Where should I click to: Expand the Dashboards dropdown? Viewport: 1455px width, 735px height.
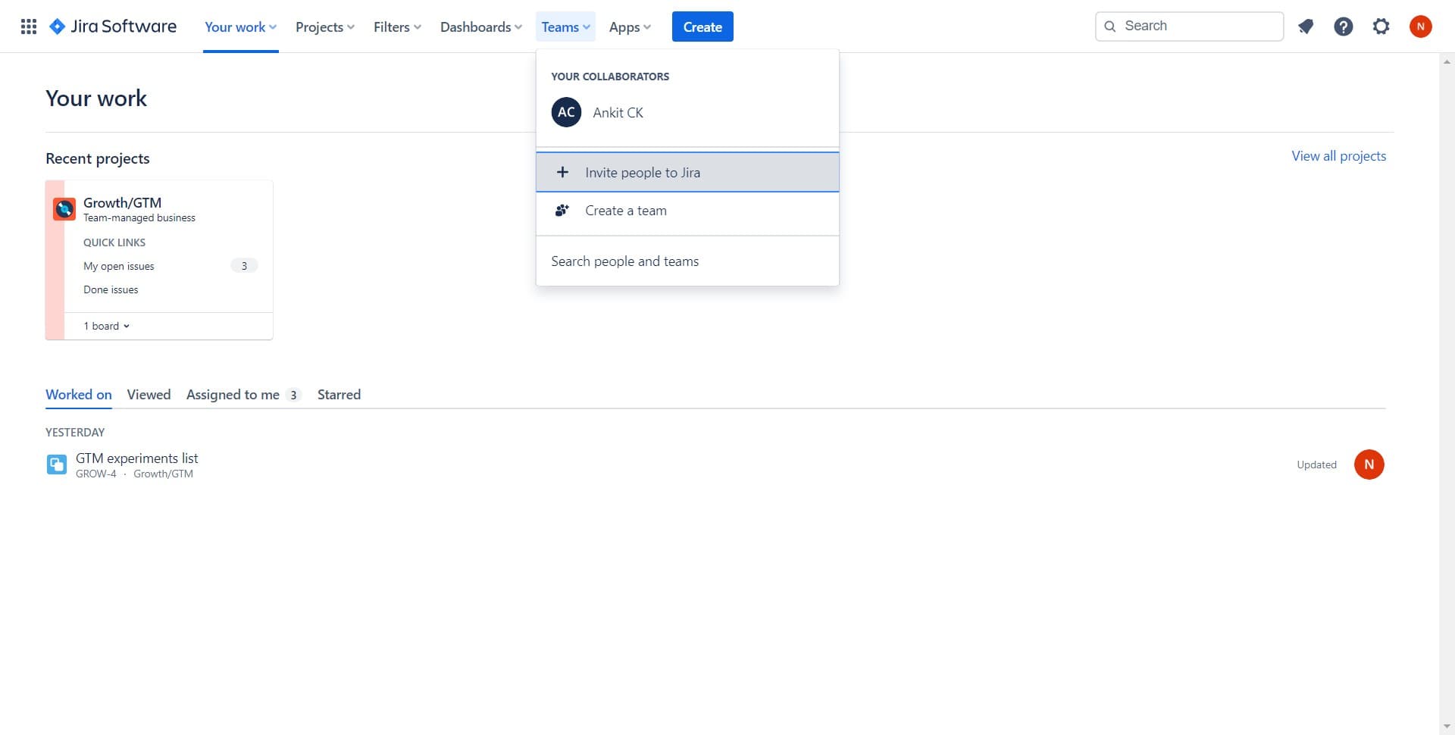coord(480,27)
